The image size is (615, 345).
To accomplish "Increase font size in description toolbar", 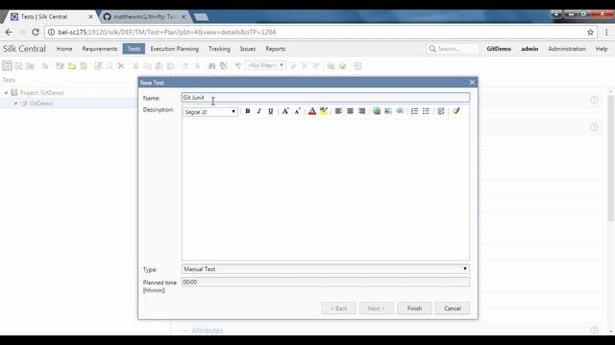I will click(285, 111).
